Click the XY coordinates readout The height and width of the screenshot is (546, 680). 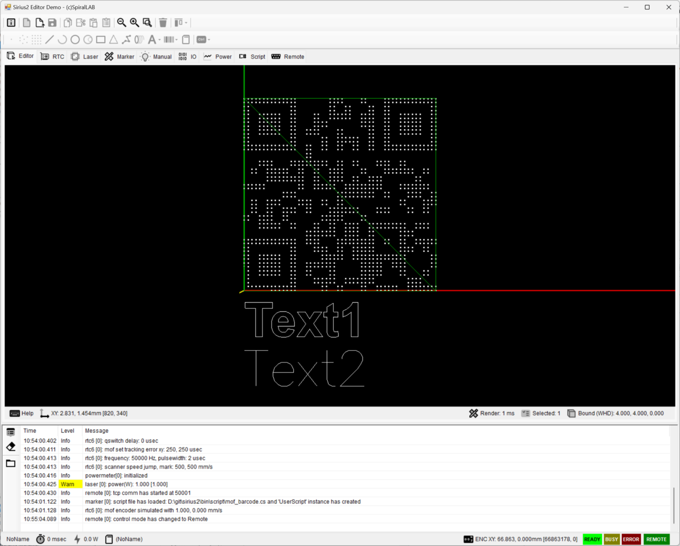[x=83, y=414]
